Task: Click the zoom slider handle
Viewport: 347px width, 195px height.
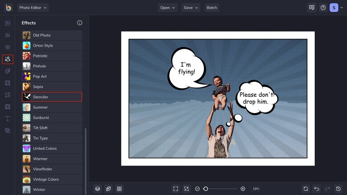Action: click(x=205, y=189)
